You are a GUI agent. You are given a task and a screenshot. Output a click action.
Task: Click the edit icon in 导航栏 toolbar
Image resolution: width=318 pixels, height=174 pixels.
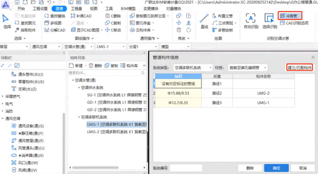(x=17, y=65)
